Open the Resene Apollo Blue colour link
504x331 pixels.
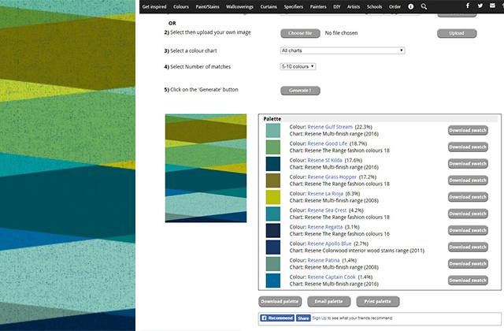(329, 244)
